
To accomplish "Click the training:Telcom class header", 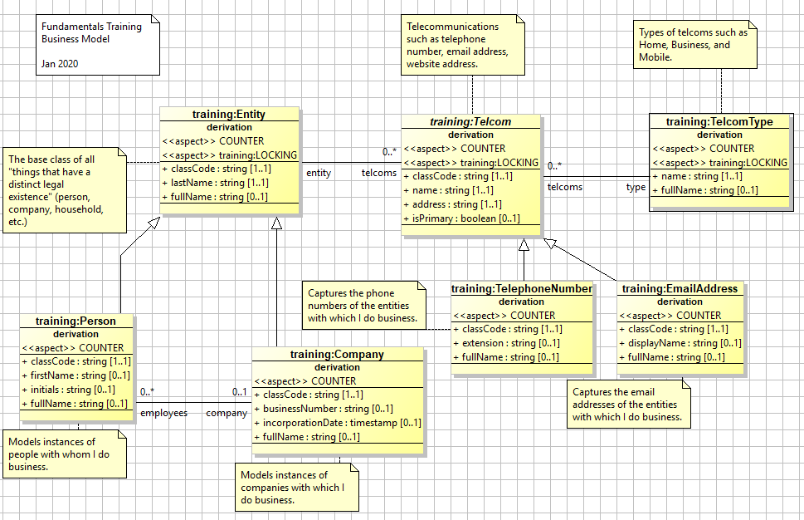I will pos(470,122).
